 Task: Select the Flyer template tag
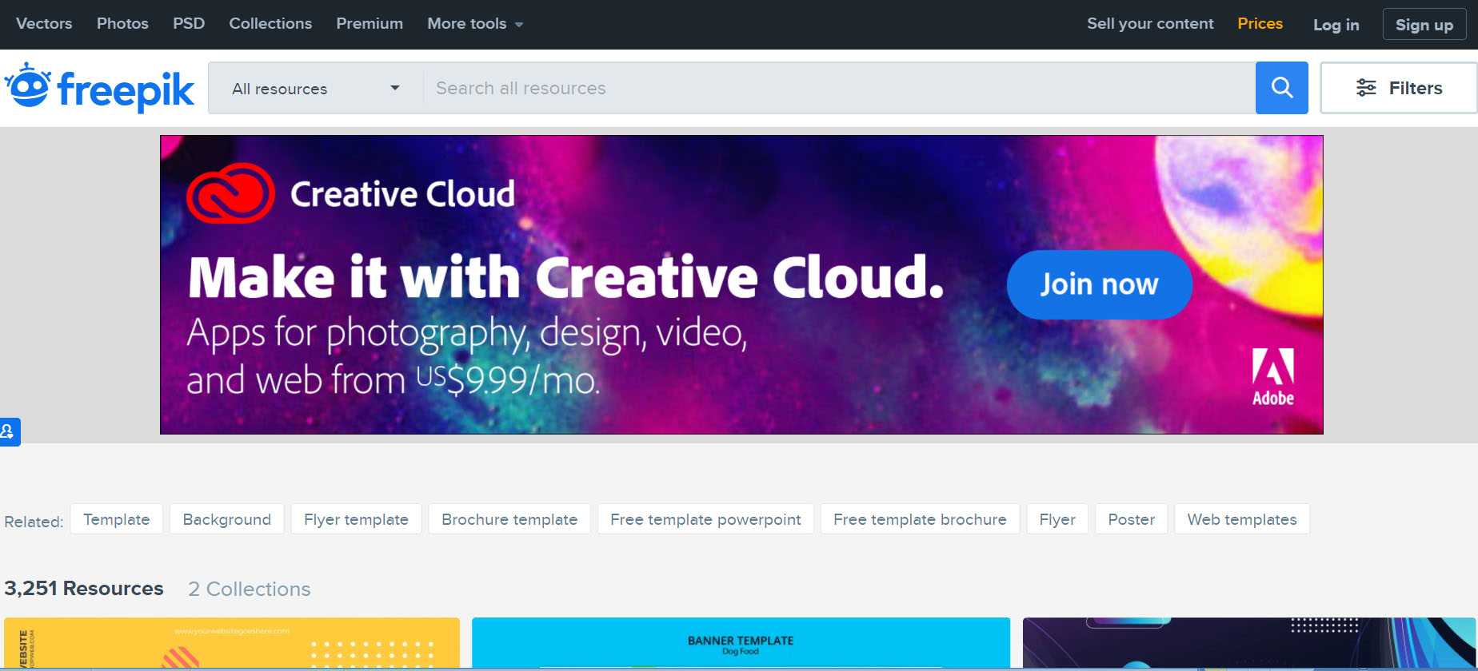click(356, 519)
